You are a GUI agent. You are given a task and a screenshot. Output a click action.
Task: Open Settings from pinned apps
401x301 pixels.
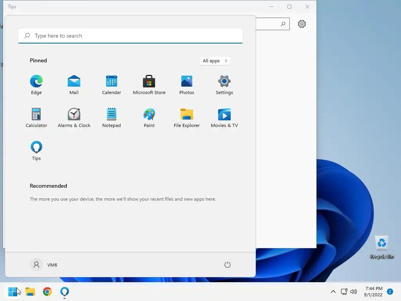tap(224, 85)
